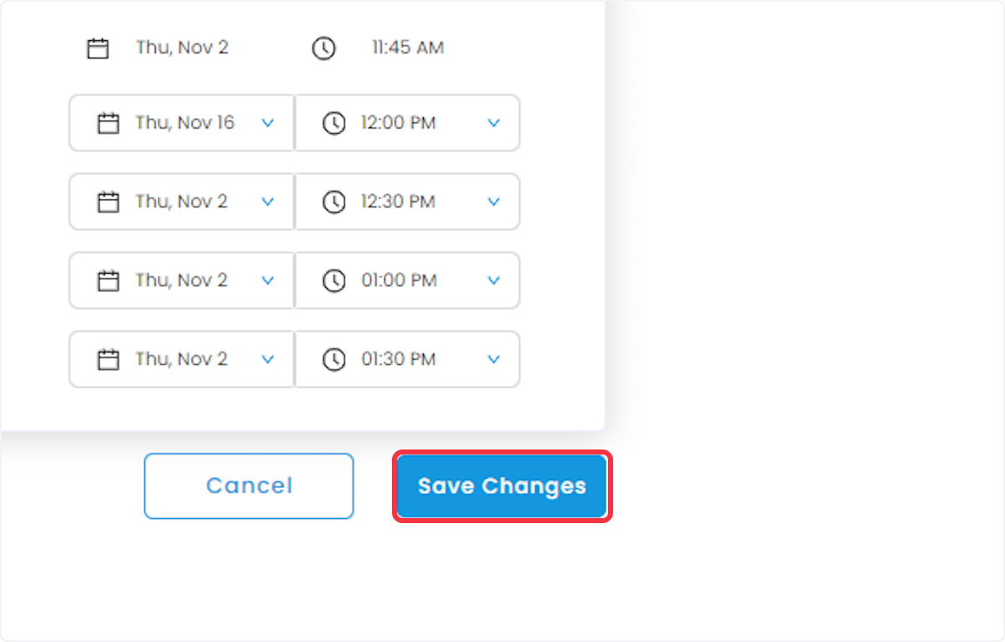Select the Thu, Nov 2 date text at 11:45 AM
Image resolution: width=1005 pixels, height=642 pixels.
coord(183,48)
